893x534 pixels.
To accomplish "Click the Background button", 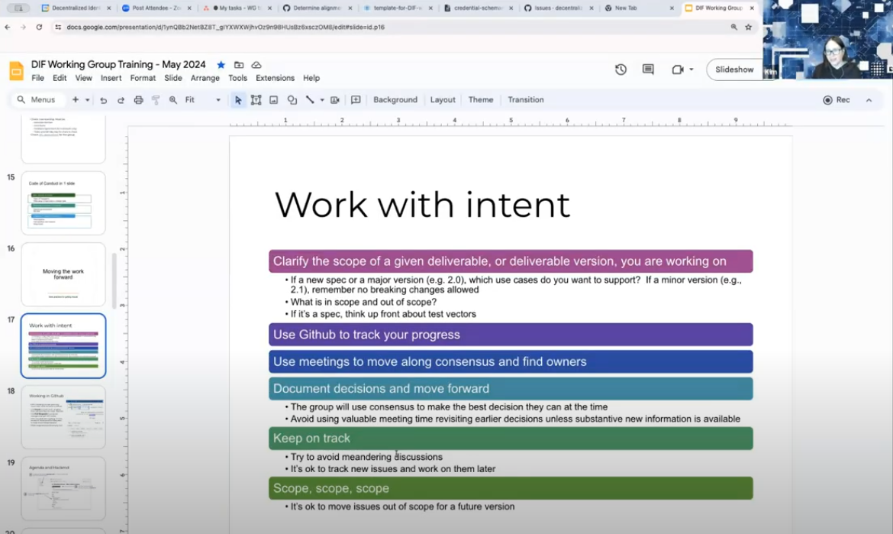I will (x=395, y=100).
